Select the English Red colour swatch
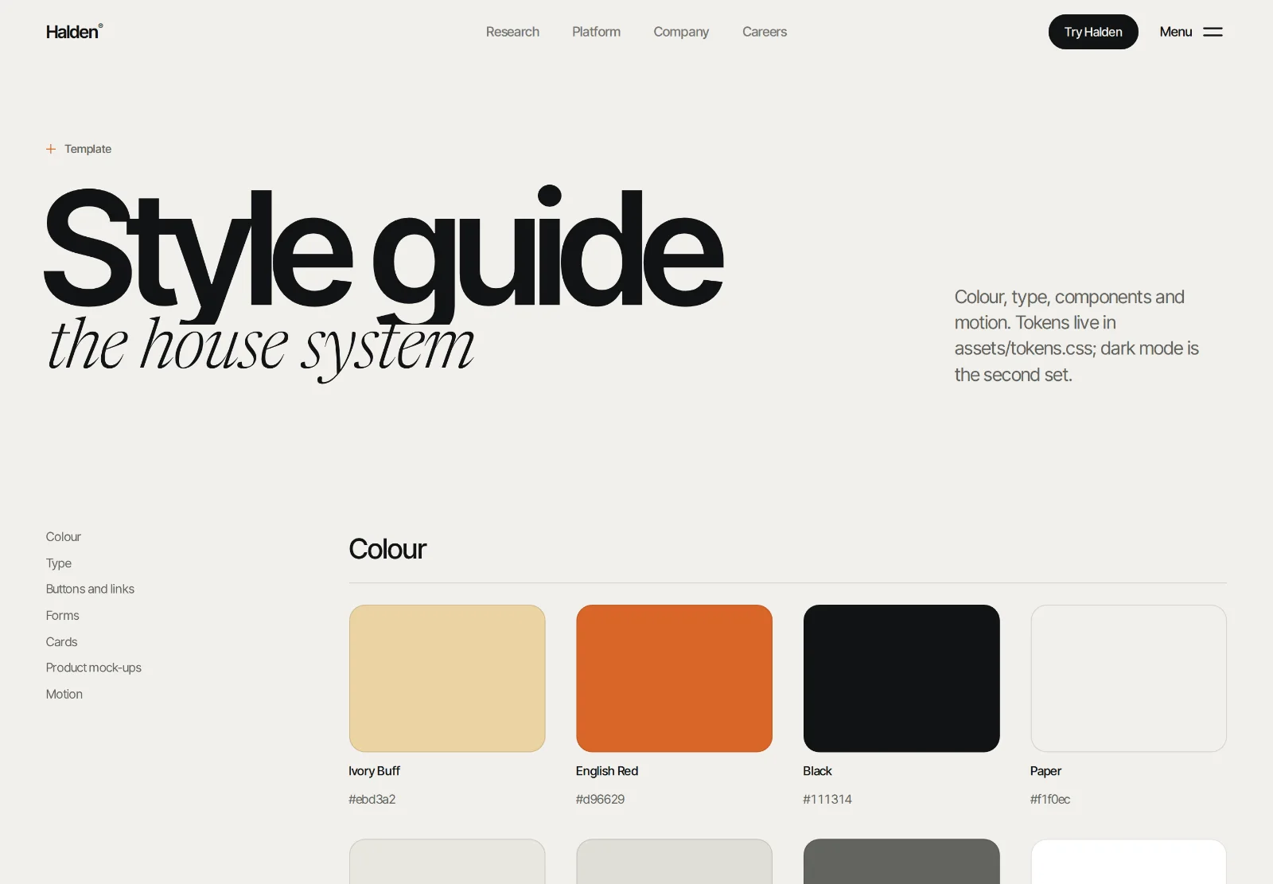The height and width of the screenshot is (884, 1273). [x=675, y=679]
